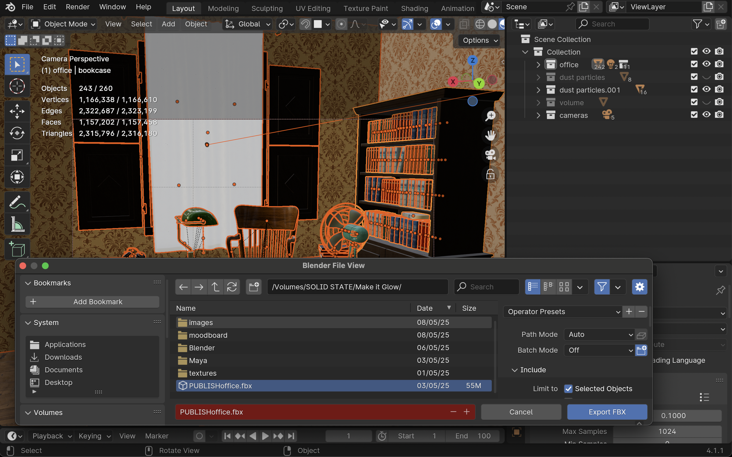Adjust the Max Samples field value
The height and width of the screenshot is (457, 732).
point(667,432)
